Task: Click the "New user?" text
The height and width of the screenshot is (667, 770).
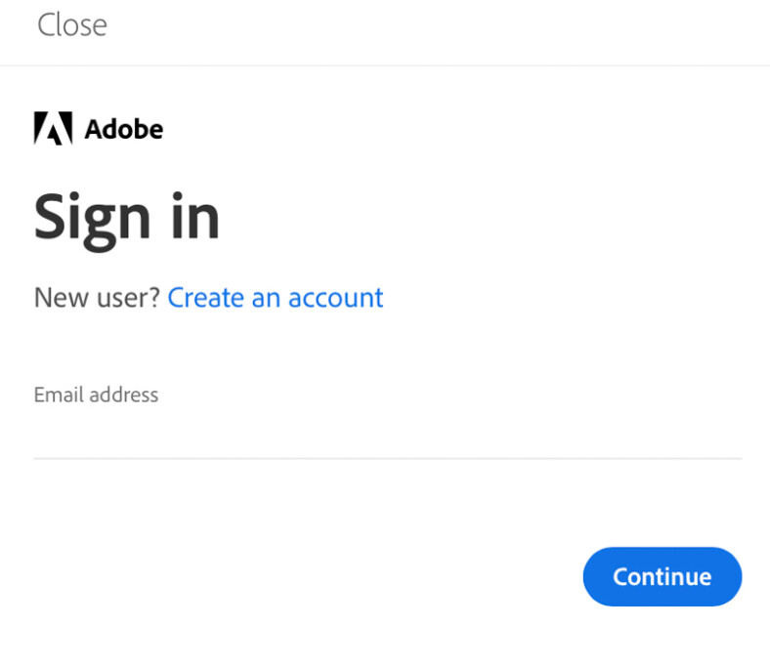Action: coord(96,297)
